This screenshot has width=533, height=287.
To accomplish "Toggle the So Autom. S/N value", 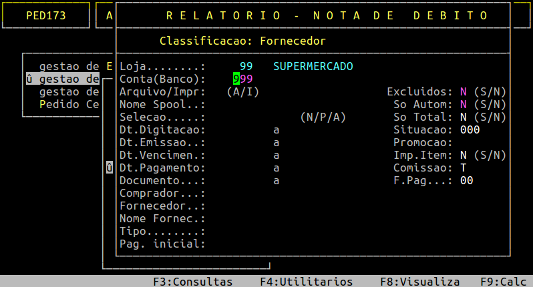I will (463, 104).
